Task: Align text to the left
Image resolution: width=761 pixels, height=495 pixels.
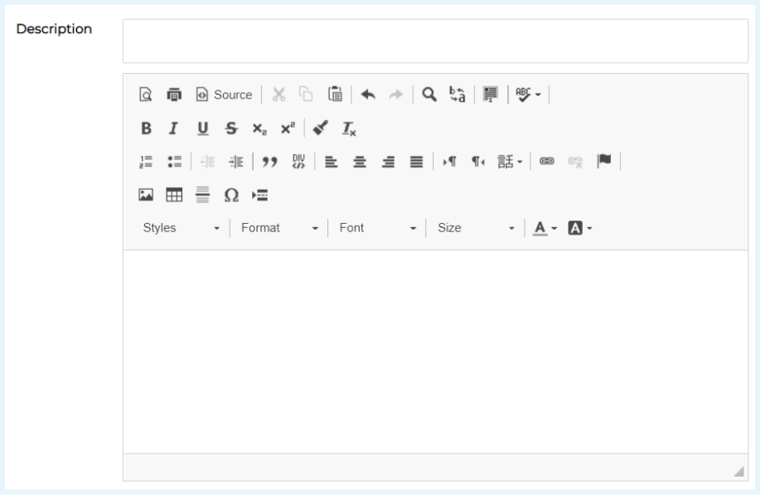Action: (331, 162)
